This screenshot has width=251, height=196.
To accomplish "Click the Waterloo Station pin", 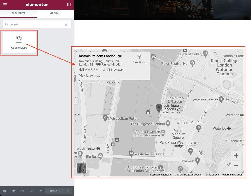I will click(221, 100).
